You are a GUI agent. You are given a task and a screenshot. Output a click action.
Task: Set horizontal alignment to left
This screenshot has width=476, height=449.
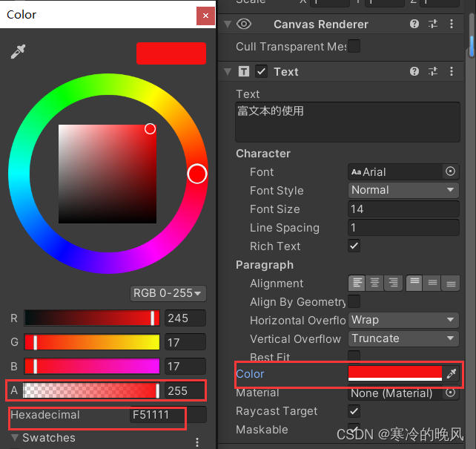357,284
